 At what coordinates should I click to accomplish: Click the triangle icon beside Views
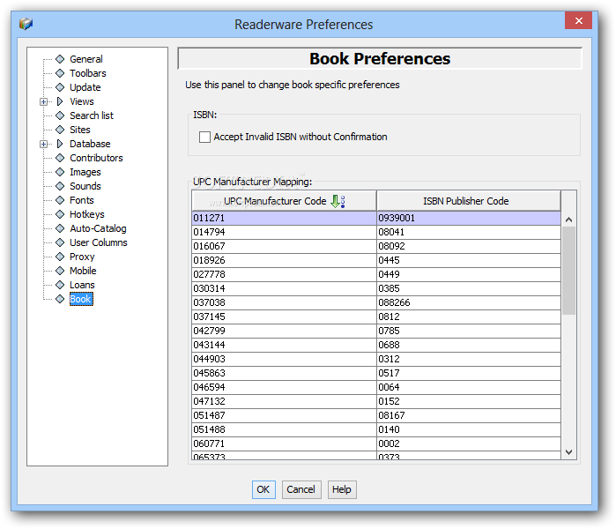click(60, 101)
